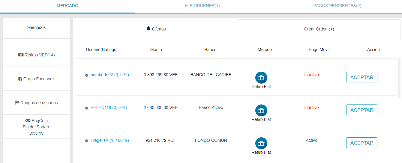This screenshot has width=402, height=163.
Task: Click Inactivo status in humberto02's row
Action: [311, 75]
